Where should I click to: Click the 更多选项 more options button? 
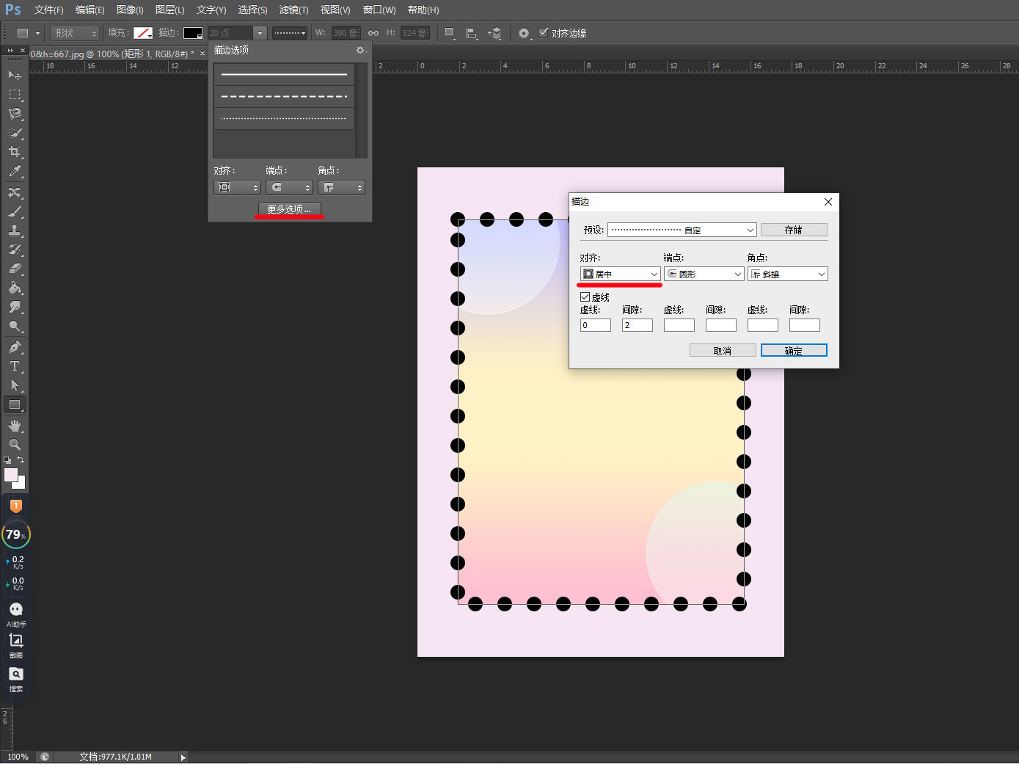[x=289, y=209]
